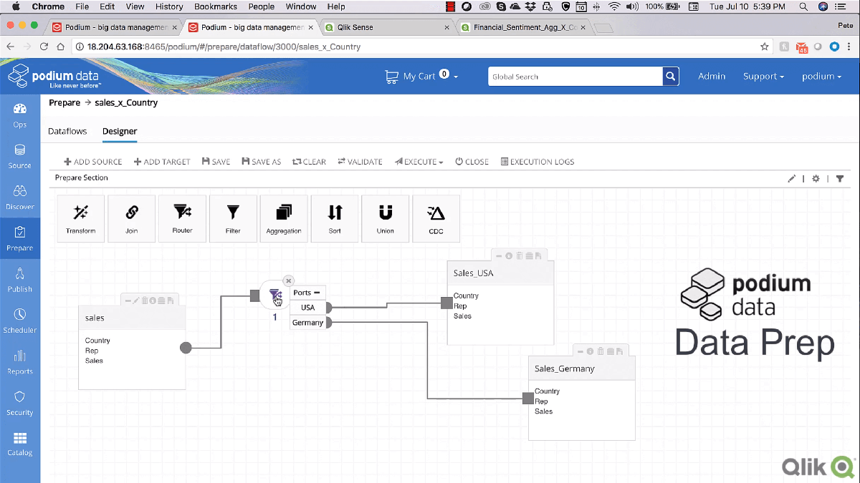Screen dimensions: 860x483
Task: Delete the Sales_Germany entity via trash icon
Action: [x=601, y=351]
